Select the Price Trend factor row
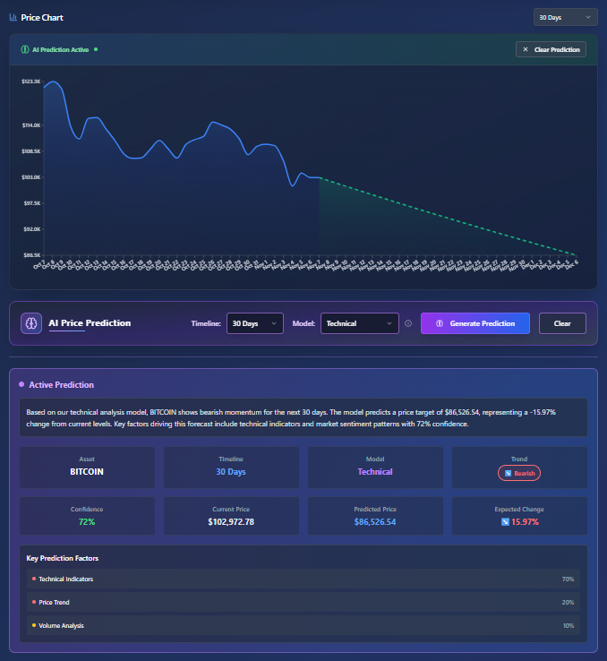Viewport: 607px width, 661px height. [303, 602]
